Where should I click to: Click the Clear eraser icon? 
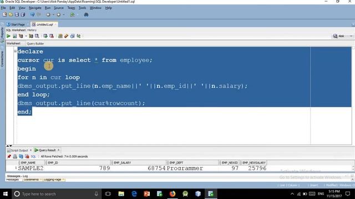67,36
